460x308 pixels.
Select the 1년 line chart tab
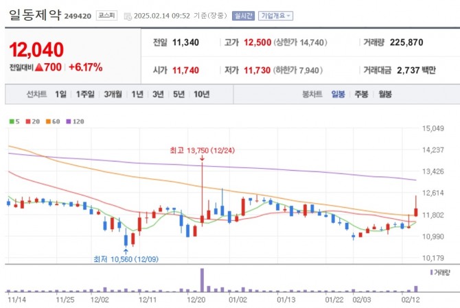(x=137, y=95)
